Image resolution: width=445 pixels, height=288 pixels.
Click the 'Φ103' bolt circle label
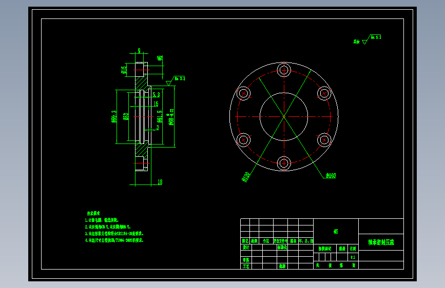click(331, 176)
